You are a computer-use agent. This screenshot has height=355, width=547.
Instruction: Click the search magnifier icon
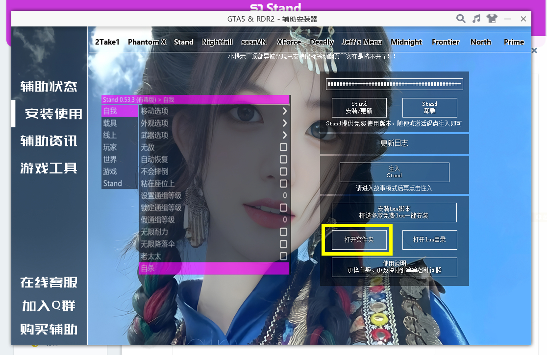click(x=461, y=19)
